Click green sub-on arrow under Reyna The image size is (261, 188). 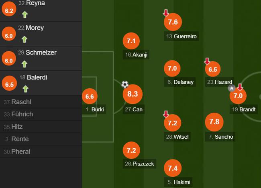click(25, 14)
